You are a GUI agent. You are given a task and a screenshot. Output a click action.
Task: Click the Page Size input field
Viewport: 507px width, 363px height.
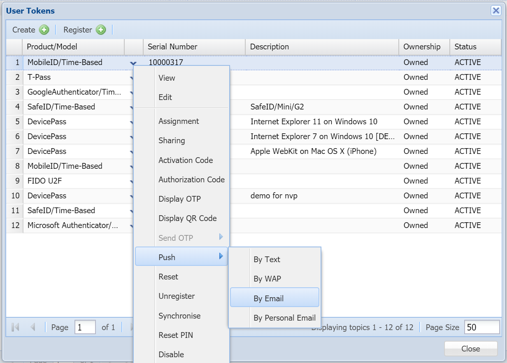pyautogui.click(x=481, y=327)
